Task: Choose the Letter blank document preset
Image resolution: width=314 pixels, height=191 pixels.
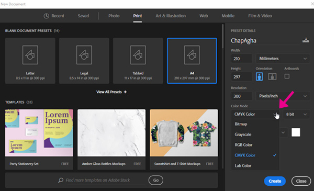Action: [x=30, y=61]
